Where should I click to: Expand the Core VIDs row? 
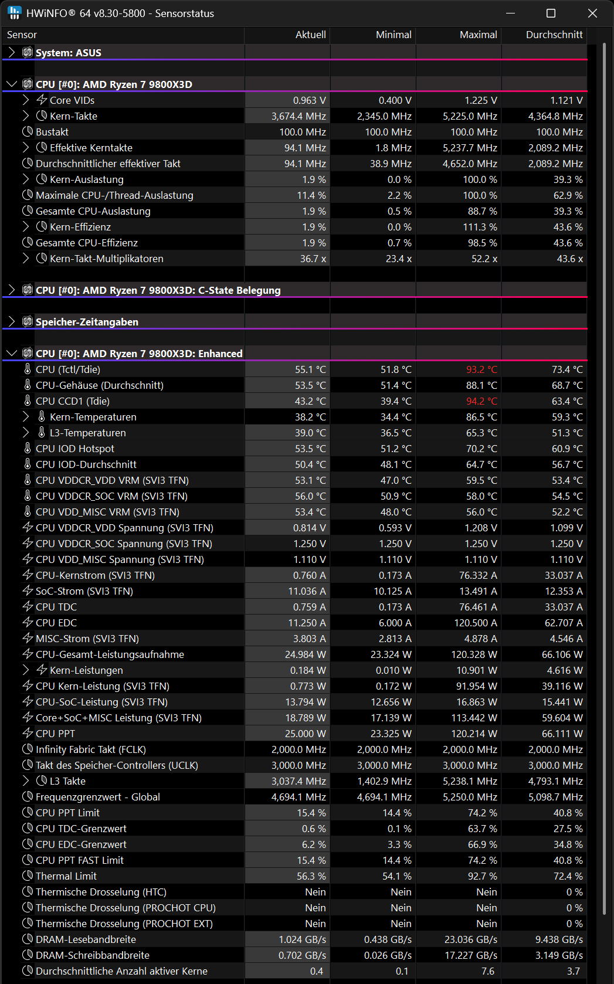click(26, 100)
